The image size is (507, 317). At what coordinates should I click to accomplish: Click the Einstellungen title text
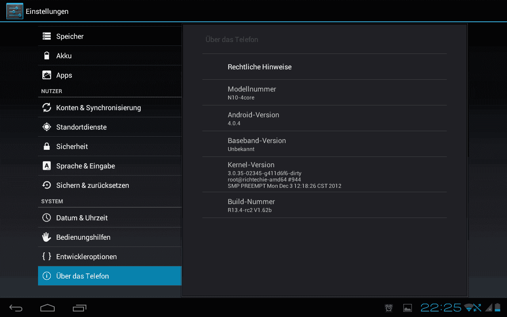(47, 11)
